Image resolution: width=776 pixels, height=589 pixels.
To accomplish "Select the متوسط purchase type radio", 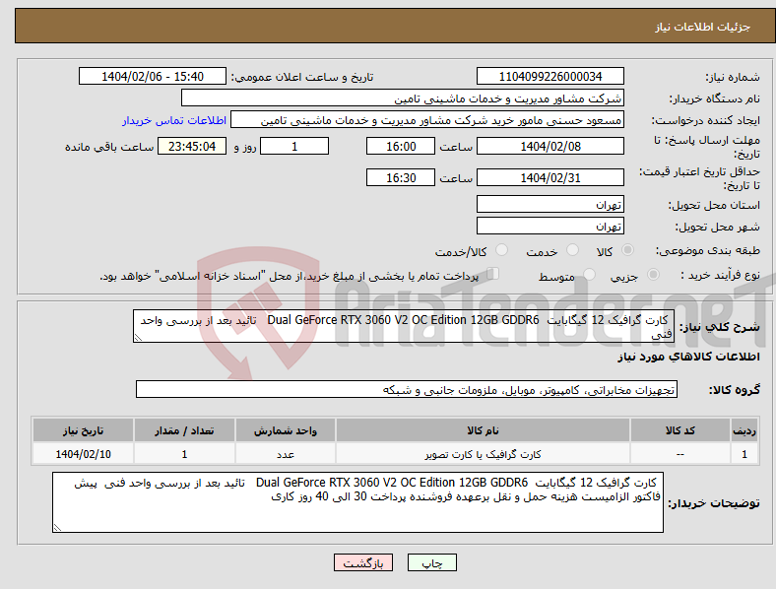I will (x=589, y=275).
